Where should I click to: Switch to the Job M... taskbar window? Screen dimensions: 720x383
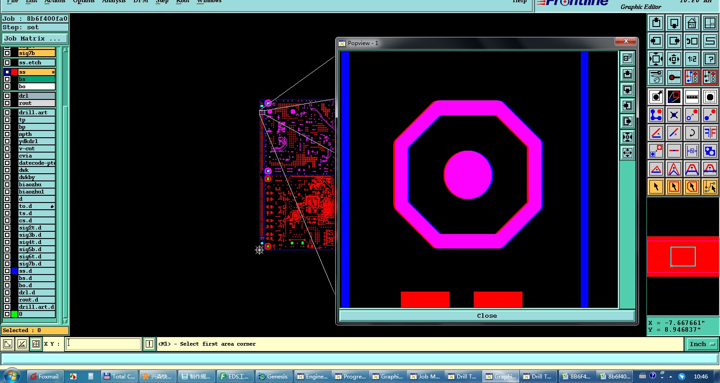pyautogui.click(x=424, y=377)
